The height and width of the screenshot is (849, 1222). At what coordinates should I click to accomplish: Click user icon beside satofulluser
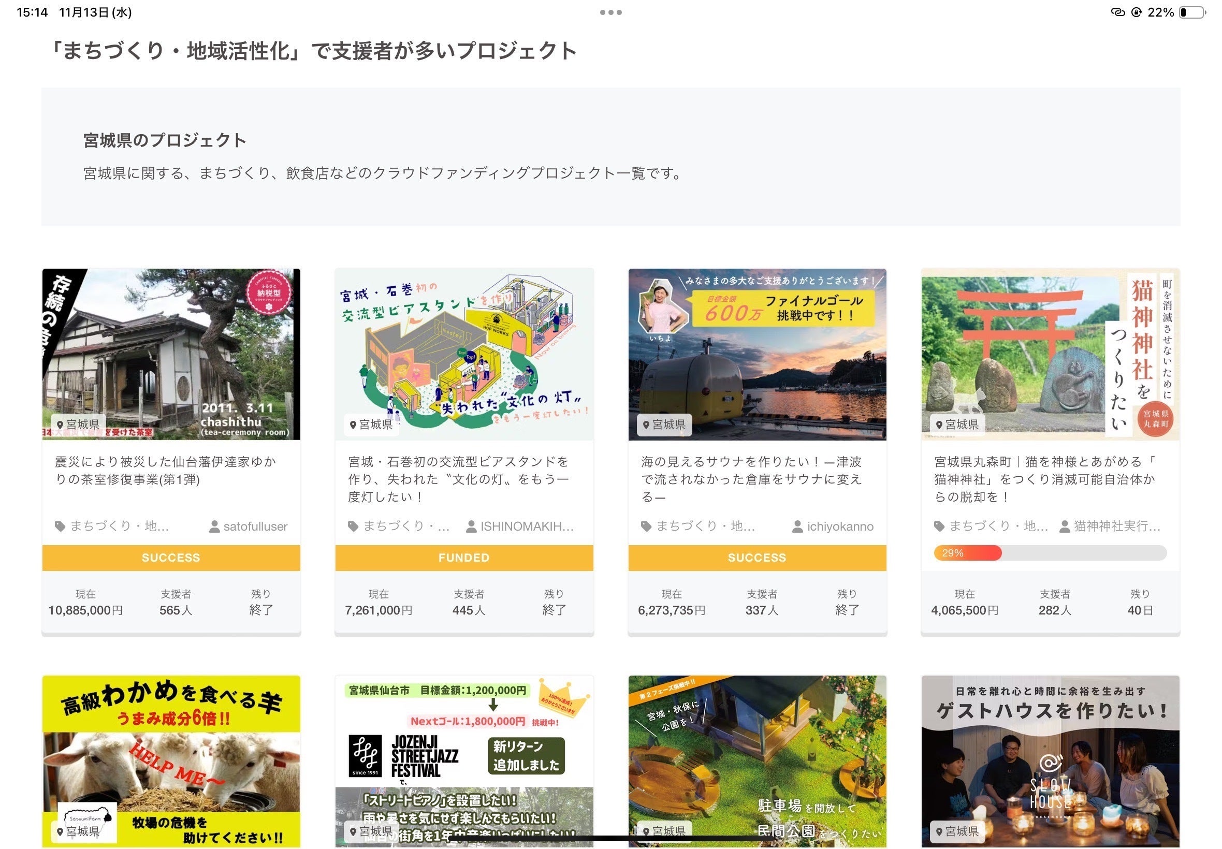214,526
